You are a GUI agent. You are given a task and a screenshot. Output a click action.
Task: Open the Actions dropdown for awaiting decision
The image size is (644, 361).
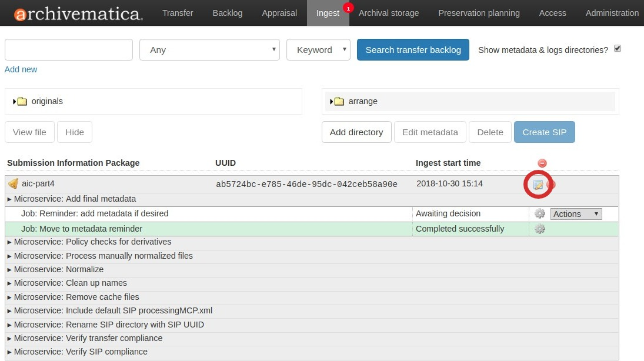[x=576, y=214]
